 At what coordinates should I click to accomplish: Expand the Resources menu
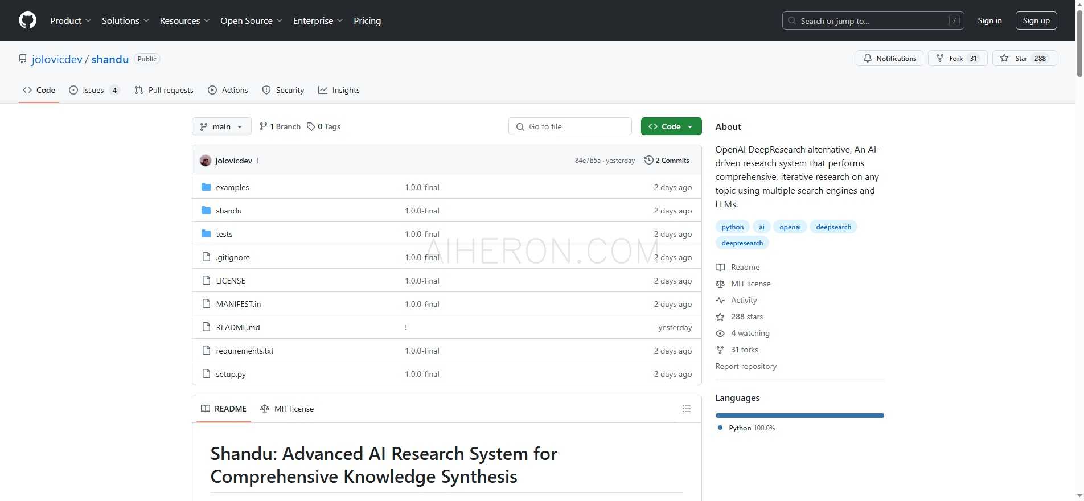[184, 20]
